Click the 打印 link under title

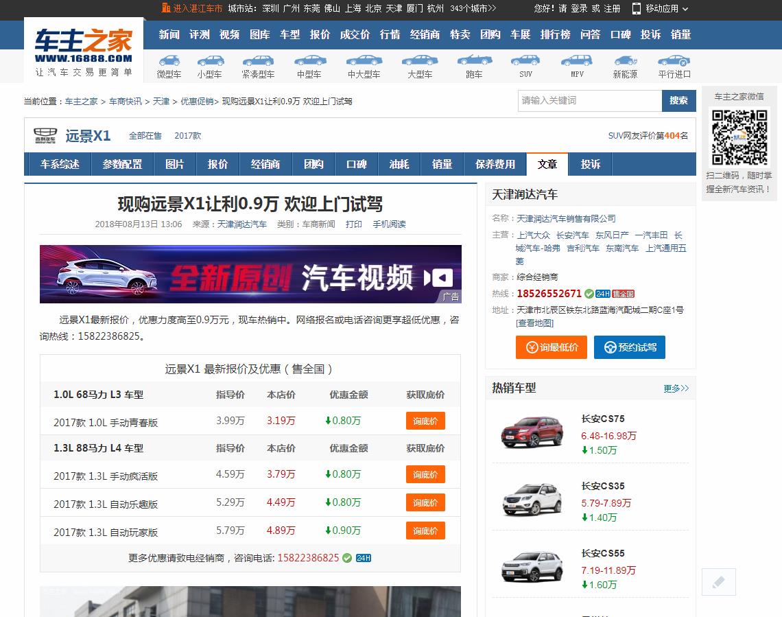353,224
